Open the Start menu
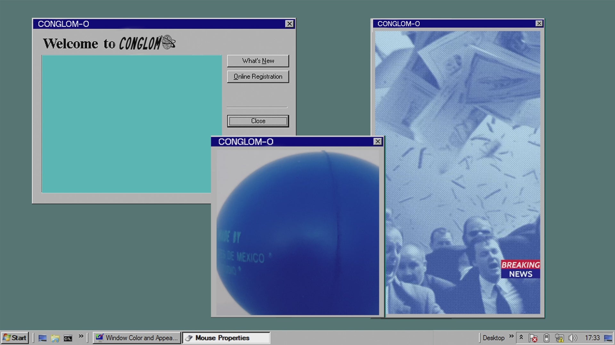The height and width of the screenshot is (345, 615). coord(15,338)
